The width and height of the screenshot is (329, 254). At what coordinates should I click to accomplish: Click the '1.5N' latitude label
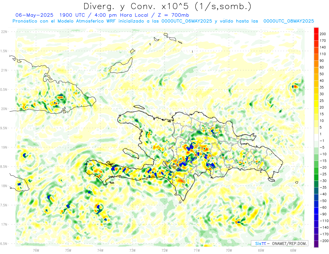(x=4, y=51)
